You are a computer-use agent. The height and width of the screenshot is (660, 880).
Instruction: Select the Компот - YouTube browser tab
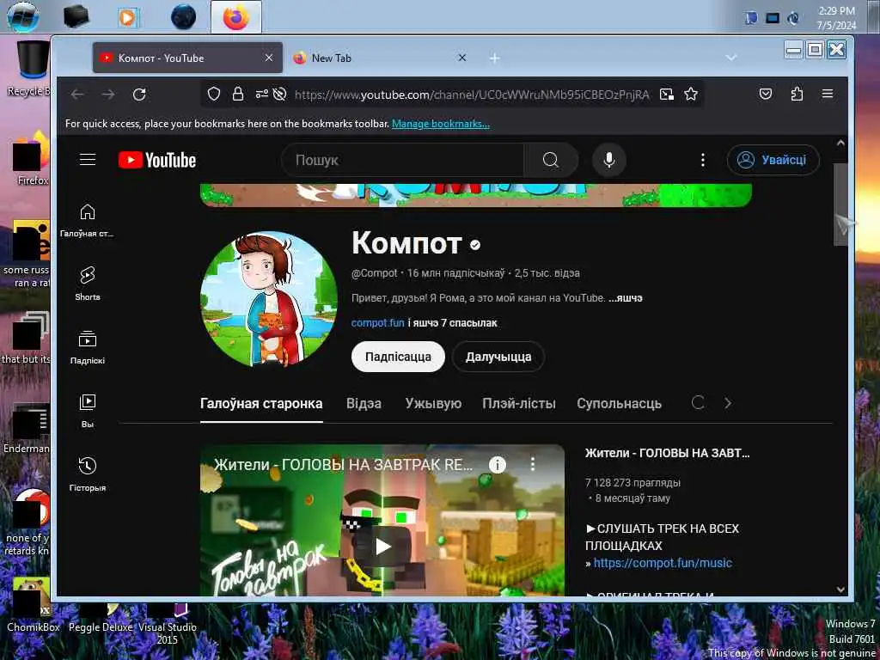[x=187, y=58]
